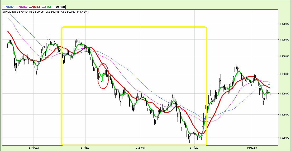
Task: Click the SMA2 legend entry
Action: [22, 7]
